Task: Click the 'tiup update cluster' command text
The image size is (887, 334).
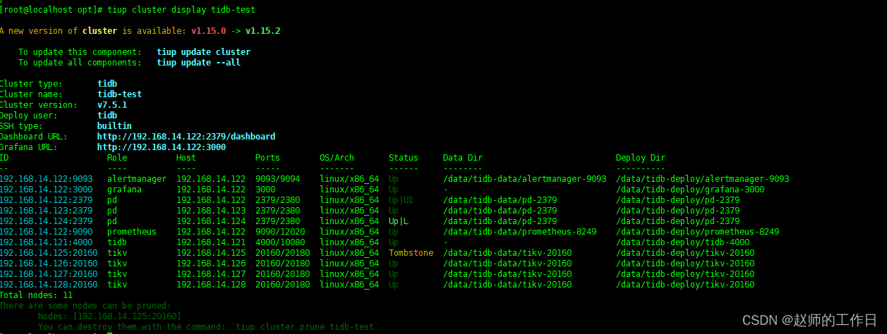Action: 204,52
